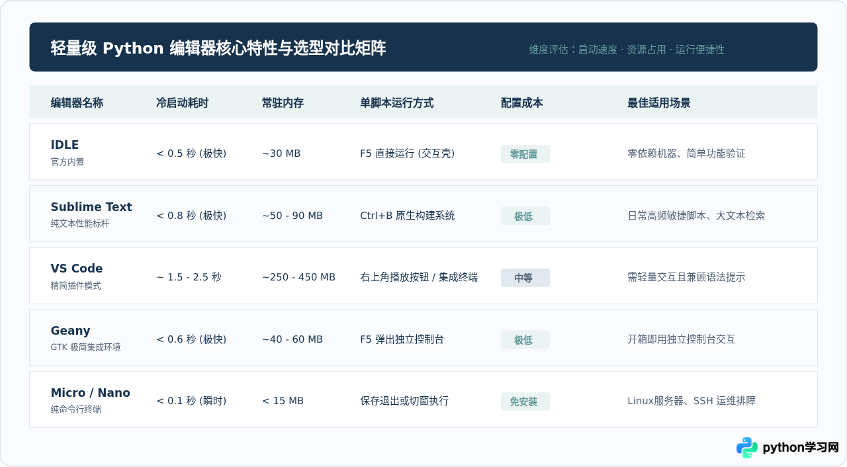Click the ~40 - 60 MB memory cell
847x467 pixels.
292,339
